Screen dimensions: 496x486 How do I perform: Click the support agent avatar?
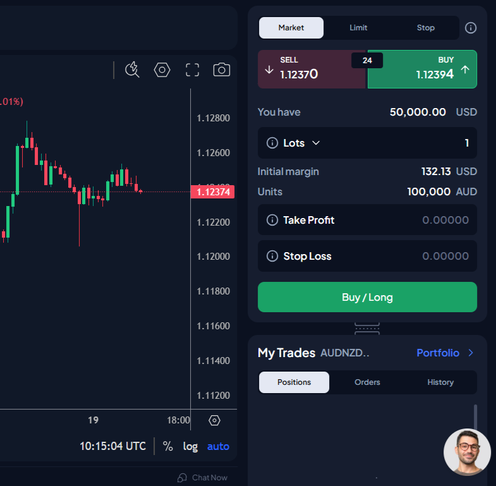click(467, 452)
